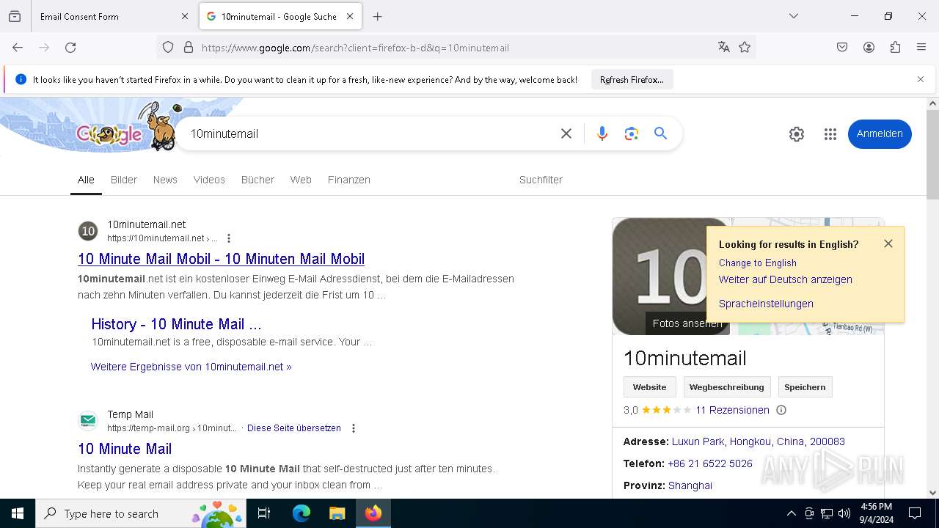Click the Refresh Firefox button
This screenshot has width=939, height=528.
click(x=632, y=79)
